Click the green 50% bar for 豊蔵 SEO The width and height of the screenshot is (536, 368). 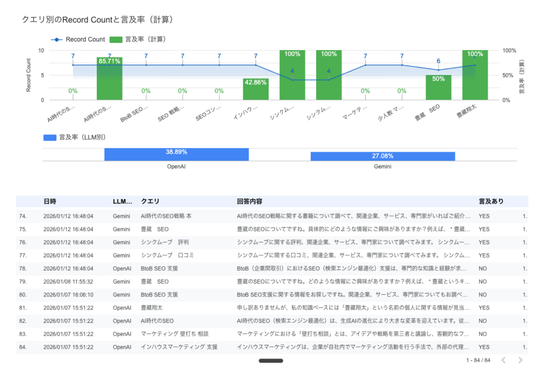(x=438, y=88)
